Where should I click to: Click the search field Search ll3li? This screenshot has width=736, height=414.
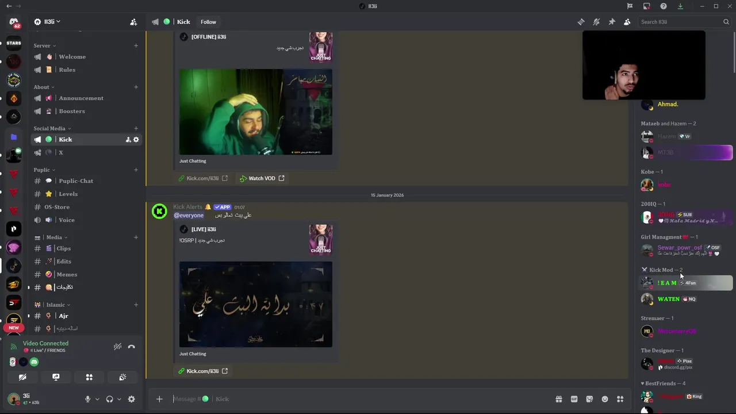click(x=684, y=22)
